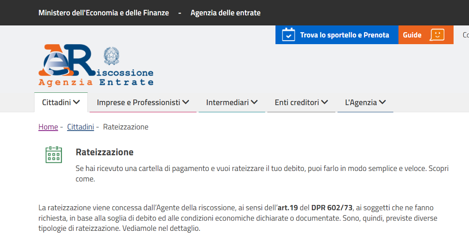This screenshot has height=248, width=469.
Task: Click the Trova lo sportello e Prenota button
Action: [337, 35]
